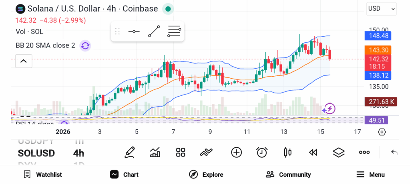The height and width of the screenshot is (184, 410).
Task: Switch to the Explore tab
Action: (x=206, y=174)
